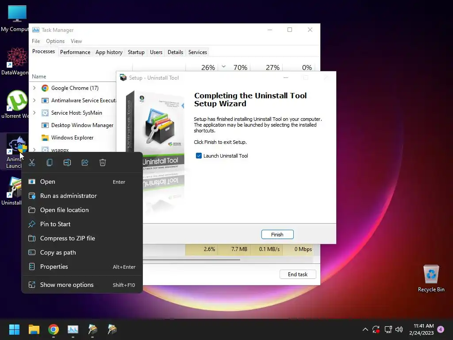
Task: Uncheck the Launch Uninstall Tool checkbox
Action: (199, 156)
